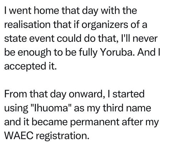Click the word started
Image resolution: width=178 pixels, height=150 pixels.
click(128, 94)
